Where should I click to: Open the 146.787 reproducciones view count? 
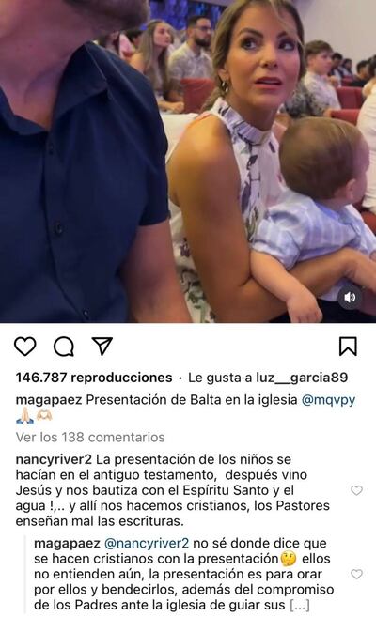pos(94,378)
